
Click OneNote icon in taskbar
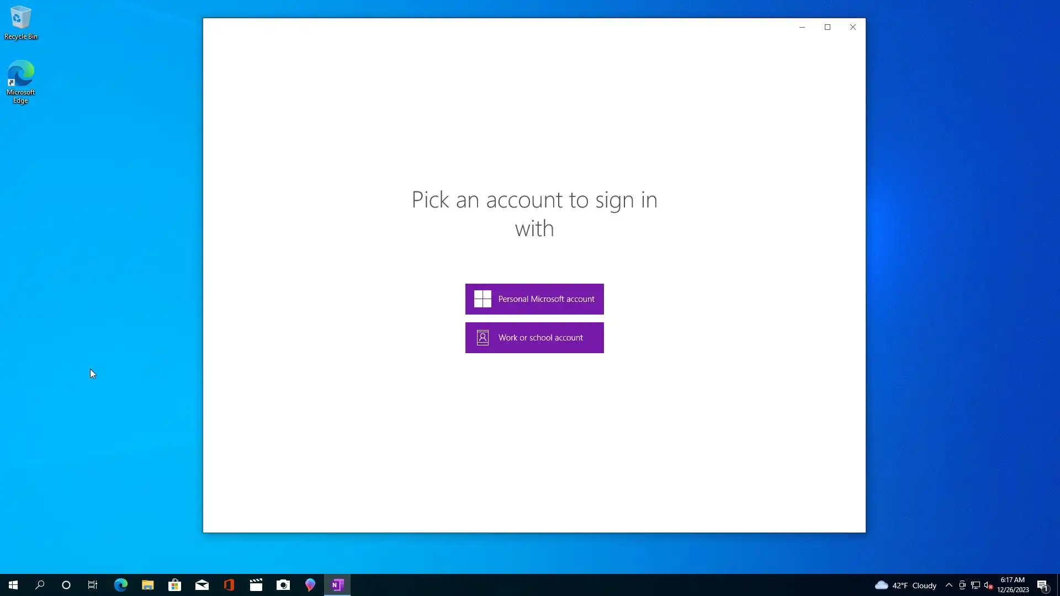tap(337, 585)
